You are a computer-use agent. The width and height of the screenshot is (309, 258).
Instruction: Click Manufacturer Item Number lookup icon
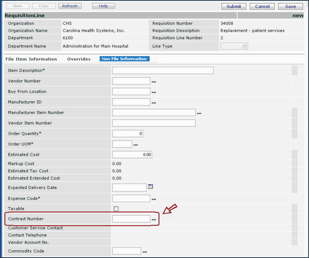point(199,113)
